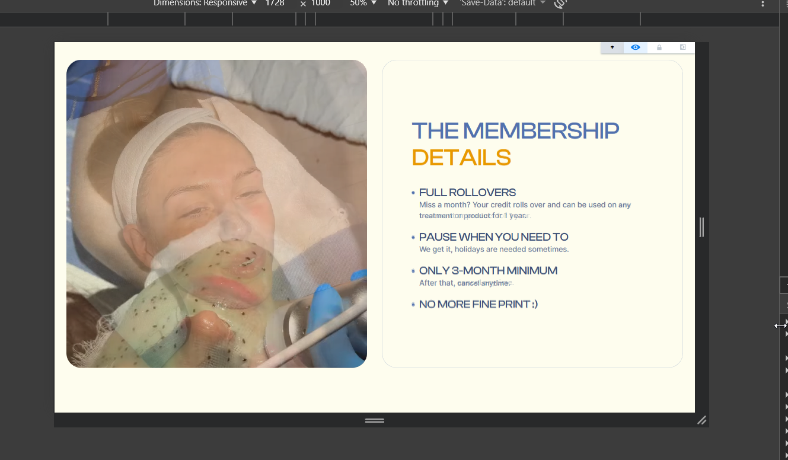Click the orange "DETAILS" heading
Image resolution: width=788 pixels, height=460 pixels.
tap(461, 158)
